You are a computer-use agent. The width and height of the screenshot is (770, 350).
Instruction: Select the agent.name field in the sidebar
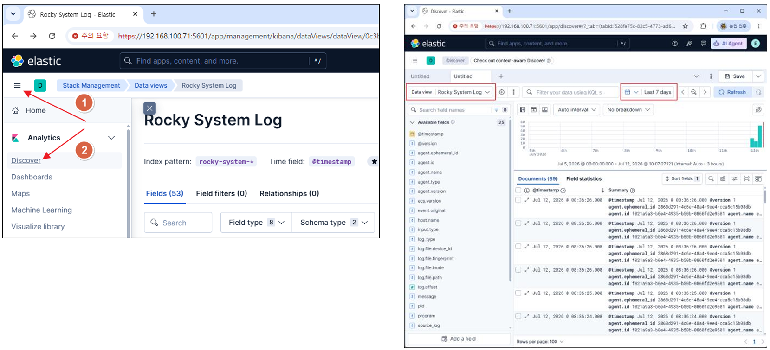click(x=429, y=172)
